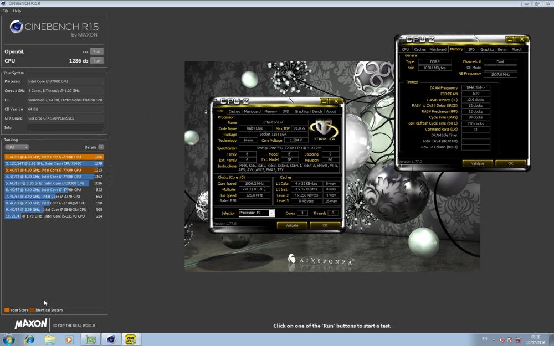Open Memory tab in CPU-Z CPU window

(x=271, y=112)
